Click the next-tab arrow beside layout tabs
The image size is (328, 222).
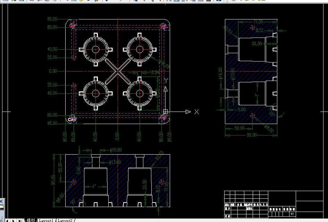14,221
